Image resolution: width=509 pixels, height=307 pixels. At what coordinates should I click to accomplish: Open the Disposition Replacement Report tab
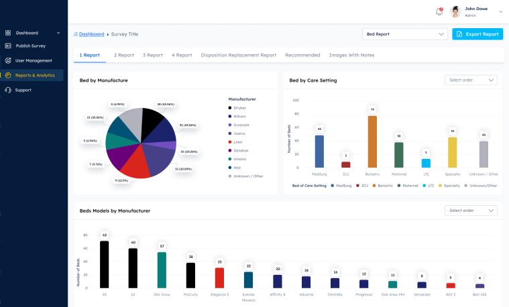(x=238, y=55)
